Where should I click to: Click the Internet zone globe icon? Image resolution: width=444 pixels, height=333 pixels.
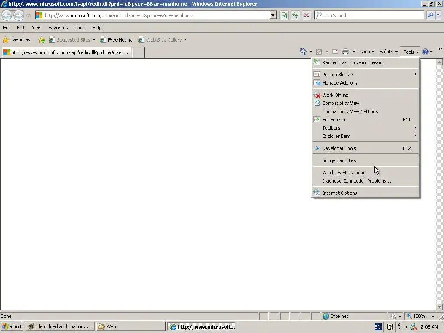pos(326,316)
